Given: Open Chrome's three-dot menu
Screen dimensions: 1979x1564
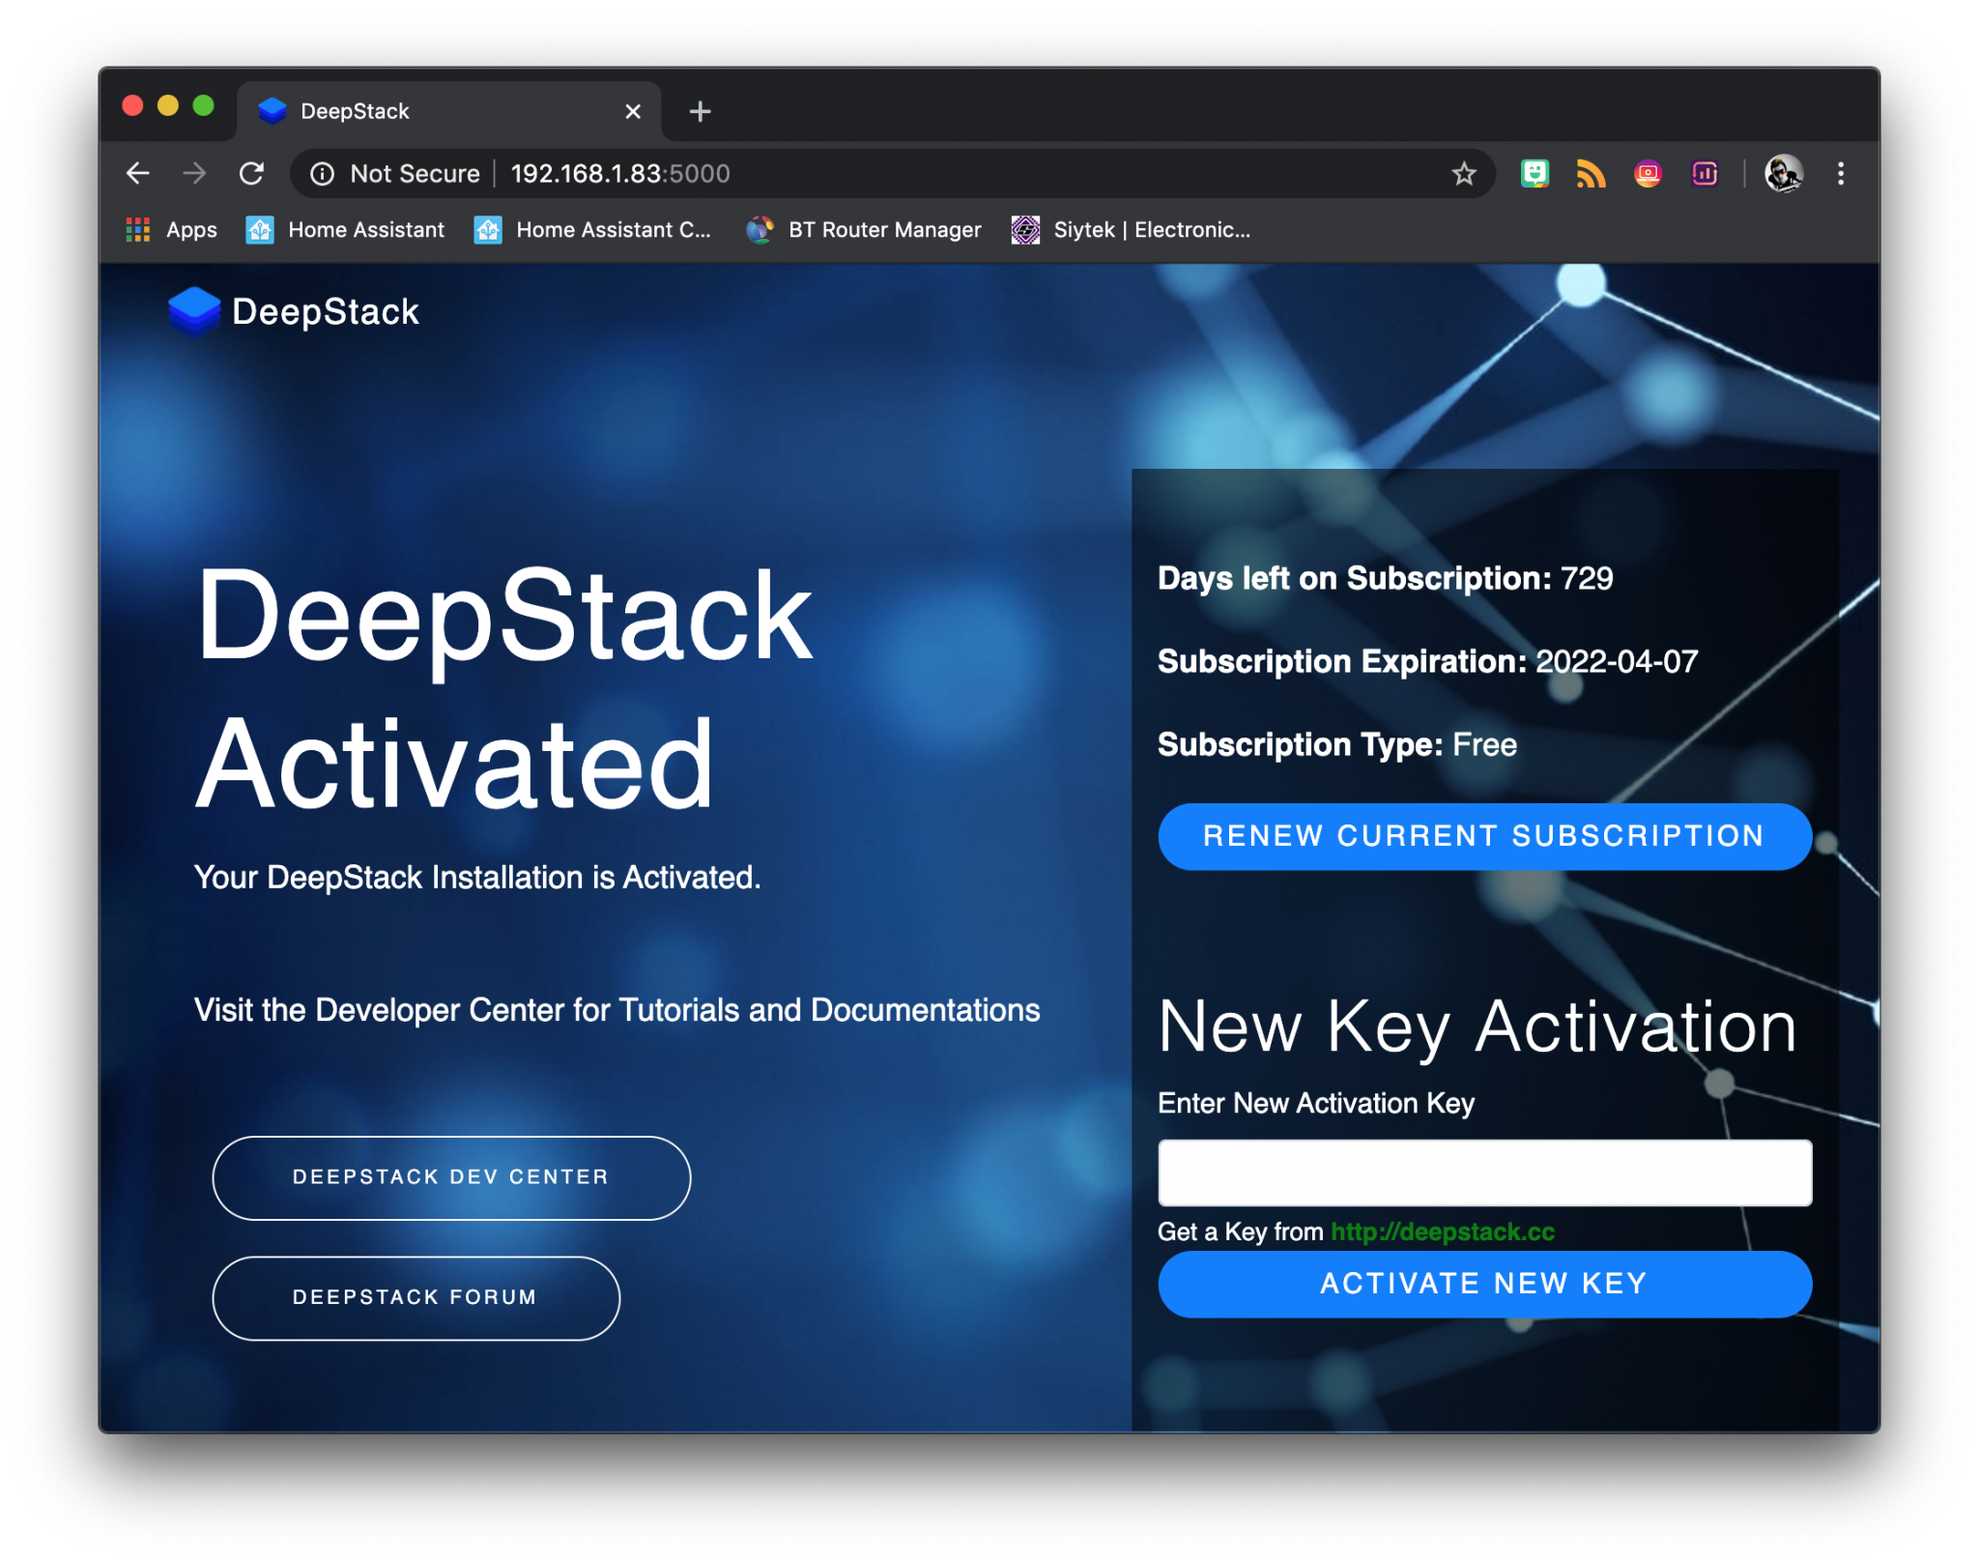Looking at the screenshot, I should 1842,174.
